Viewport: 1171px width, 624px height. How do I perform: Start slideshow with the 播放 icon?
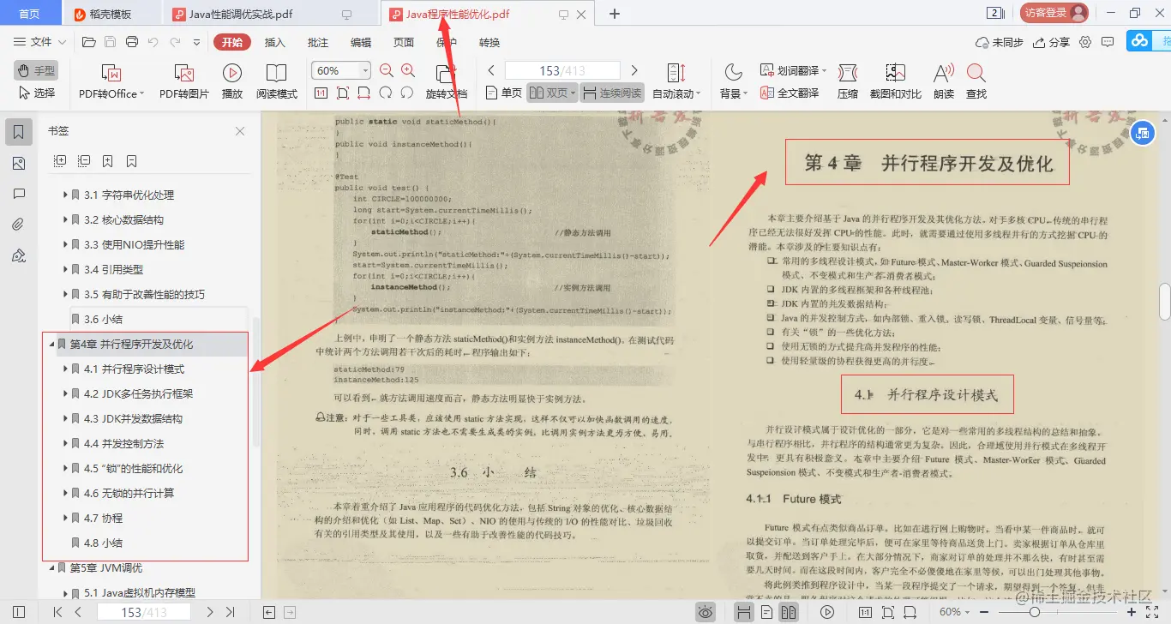(231, 81)
